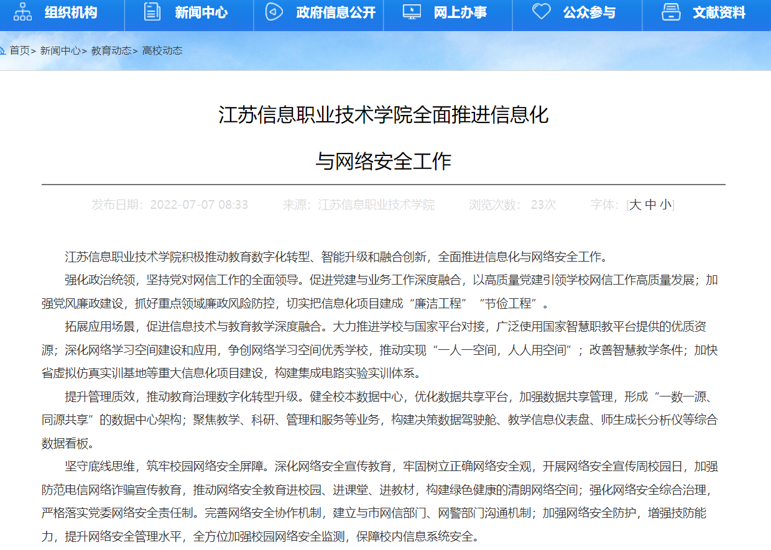
Task: Open 高校动态 breadcrumb link
Action: [162, 51]
